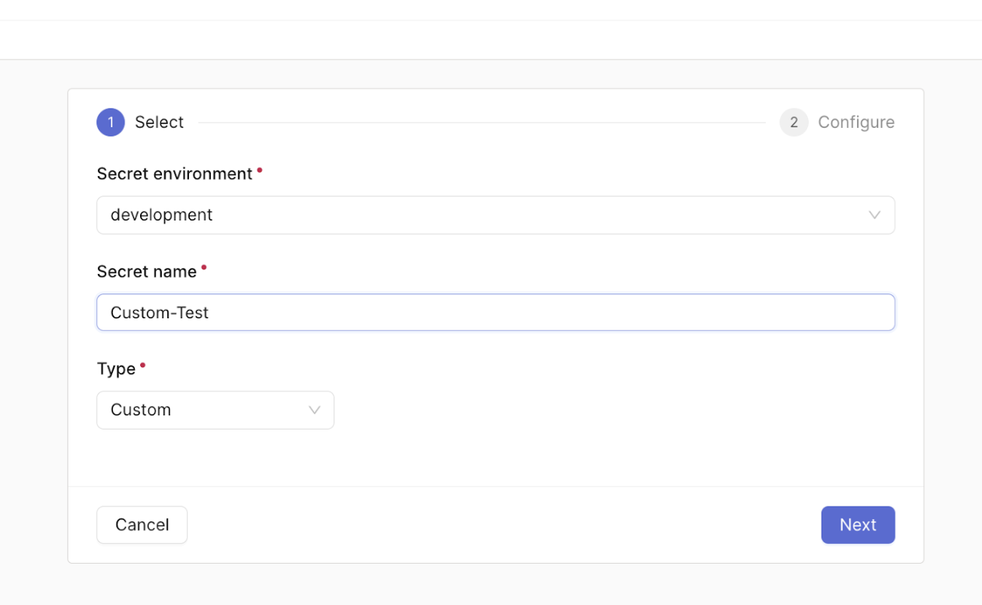Expand the Type dropdown
The width and height of the screenshot is (982, 605).
click(x=215, y=410)
